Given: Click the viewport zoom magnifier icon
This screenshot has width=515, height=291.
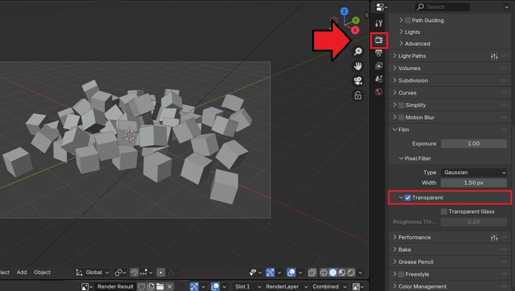Looking at the screenshot, I should point(358,52).
